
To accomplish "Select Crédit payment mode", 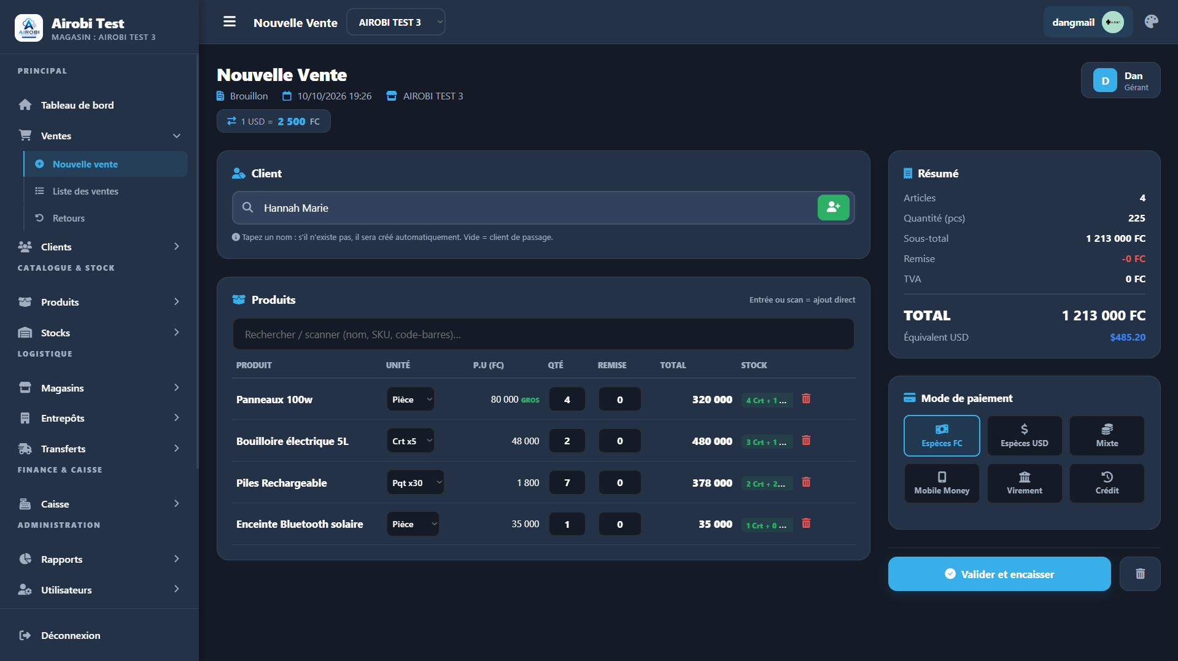I will (x=1107, y=483).
